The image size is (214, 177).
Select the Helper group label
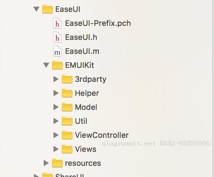(87, 93)
